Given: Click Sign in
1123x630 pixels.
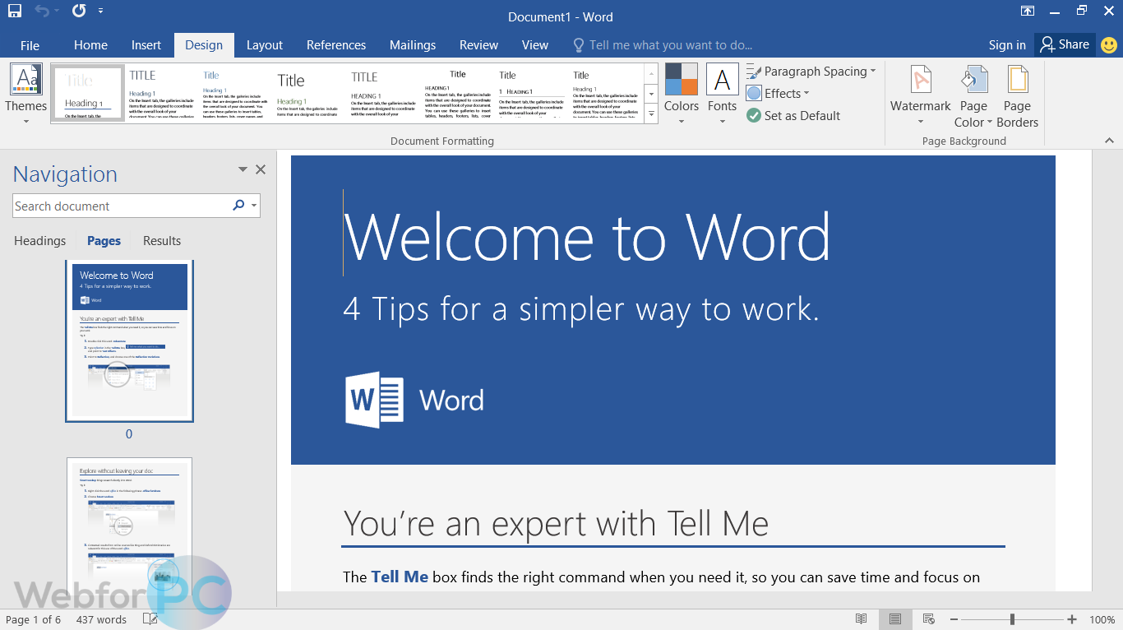Looking at the screenshot, I should 1007,45.
